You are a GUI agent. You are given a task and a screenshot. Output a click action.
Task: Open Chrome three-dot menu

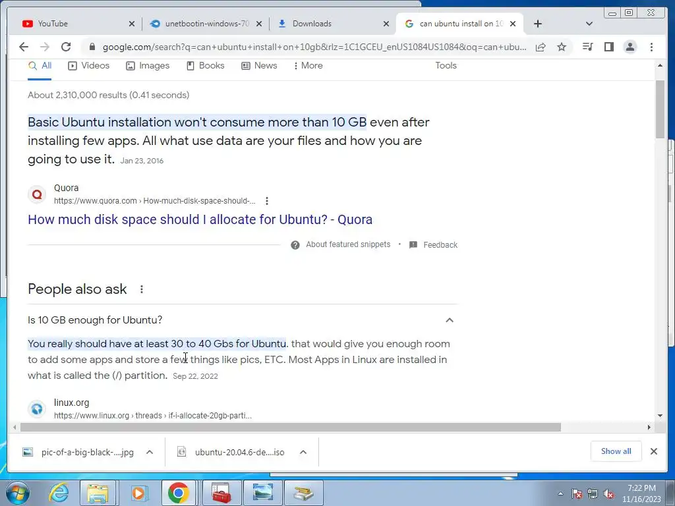pyautogui.click(x=651, y=47)
